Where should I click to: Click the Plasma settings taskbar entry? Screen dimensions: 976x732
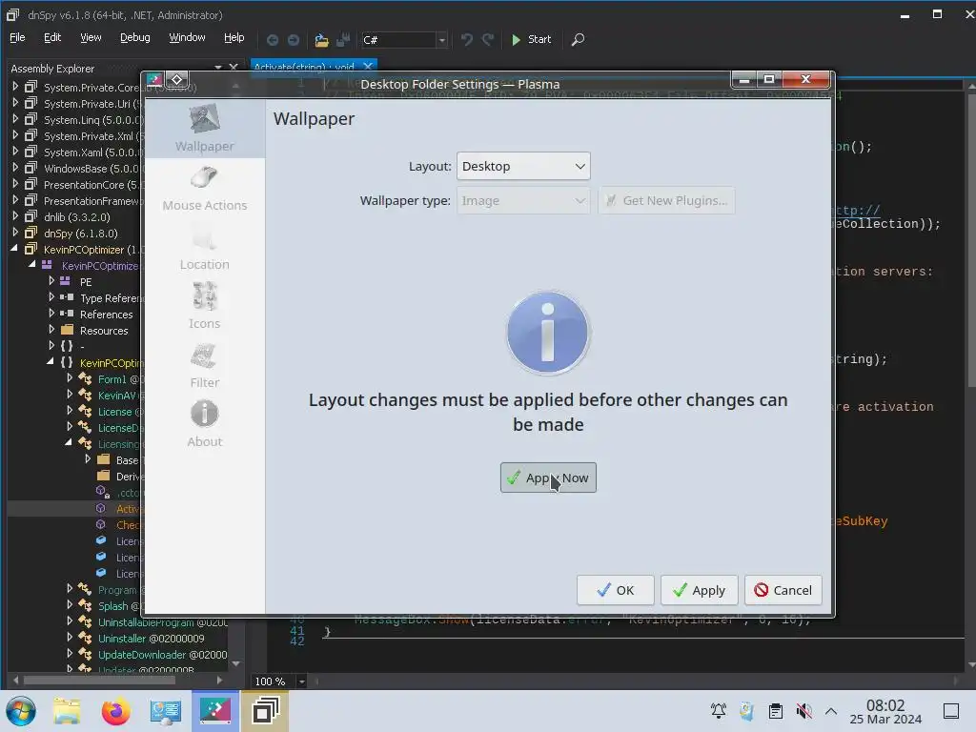click(215, 711)
